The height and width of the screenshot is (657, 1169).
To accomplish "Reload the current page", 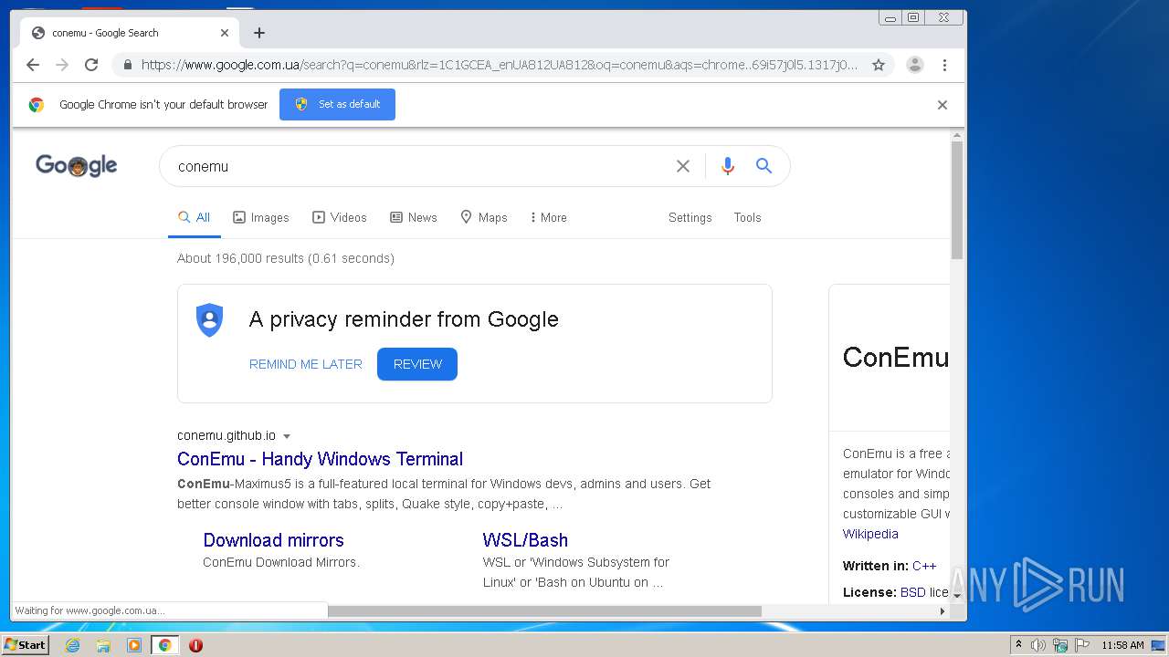I will pyautogui.click(x=91, y=65).
